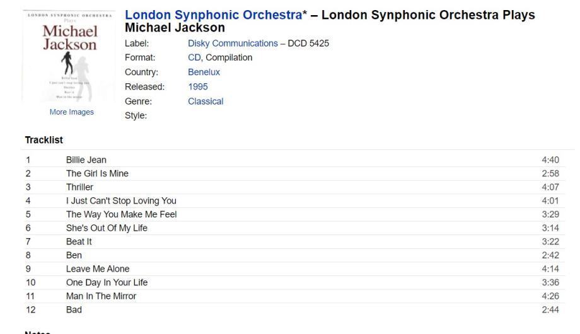The height and width of the screenshot is (334, 580).
Task: Select the Beat It track
Action: [x=78, y=242]
